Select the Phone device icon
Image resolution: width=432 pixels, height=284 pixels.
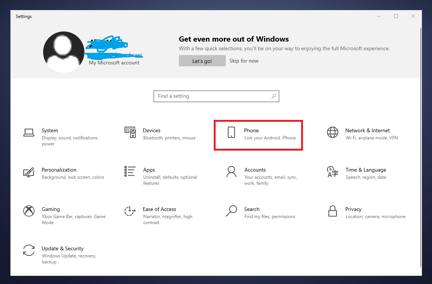(231, 132)
